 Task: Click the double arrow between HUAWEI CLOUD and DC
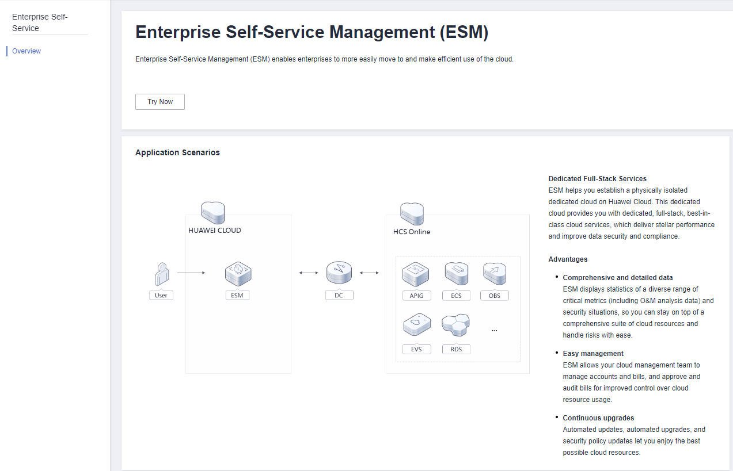tap(309, 273)
